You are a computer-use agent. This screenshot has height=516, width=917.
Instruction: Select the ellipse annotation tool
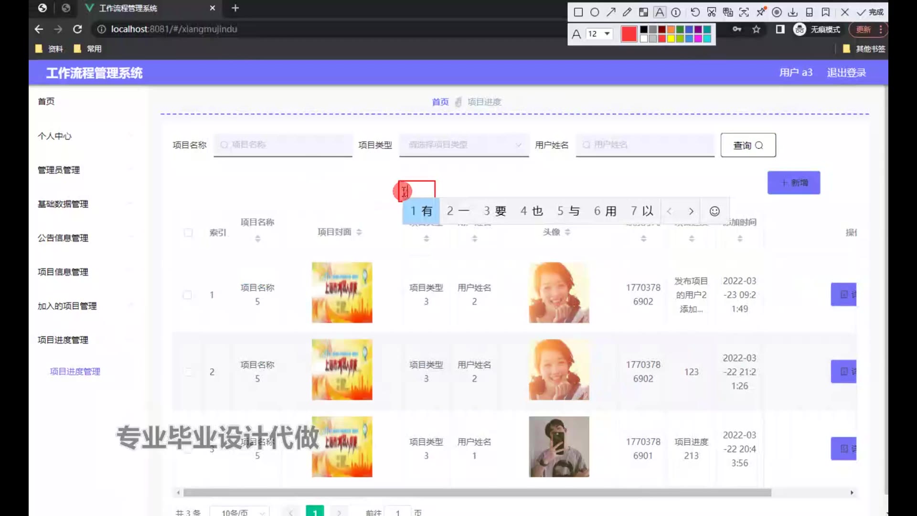(x=594, y=12)
